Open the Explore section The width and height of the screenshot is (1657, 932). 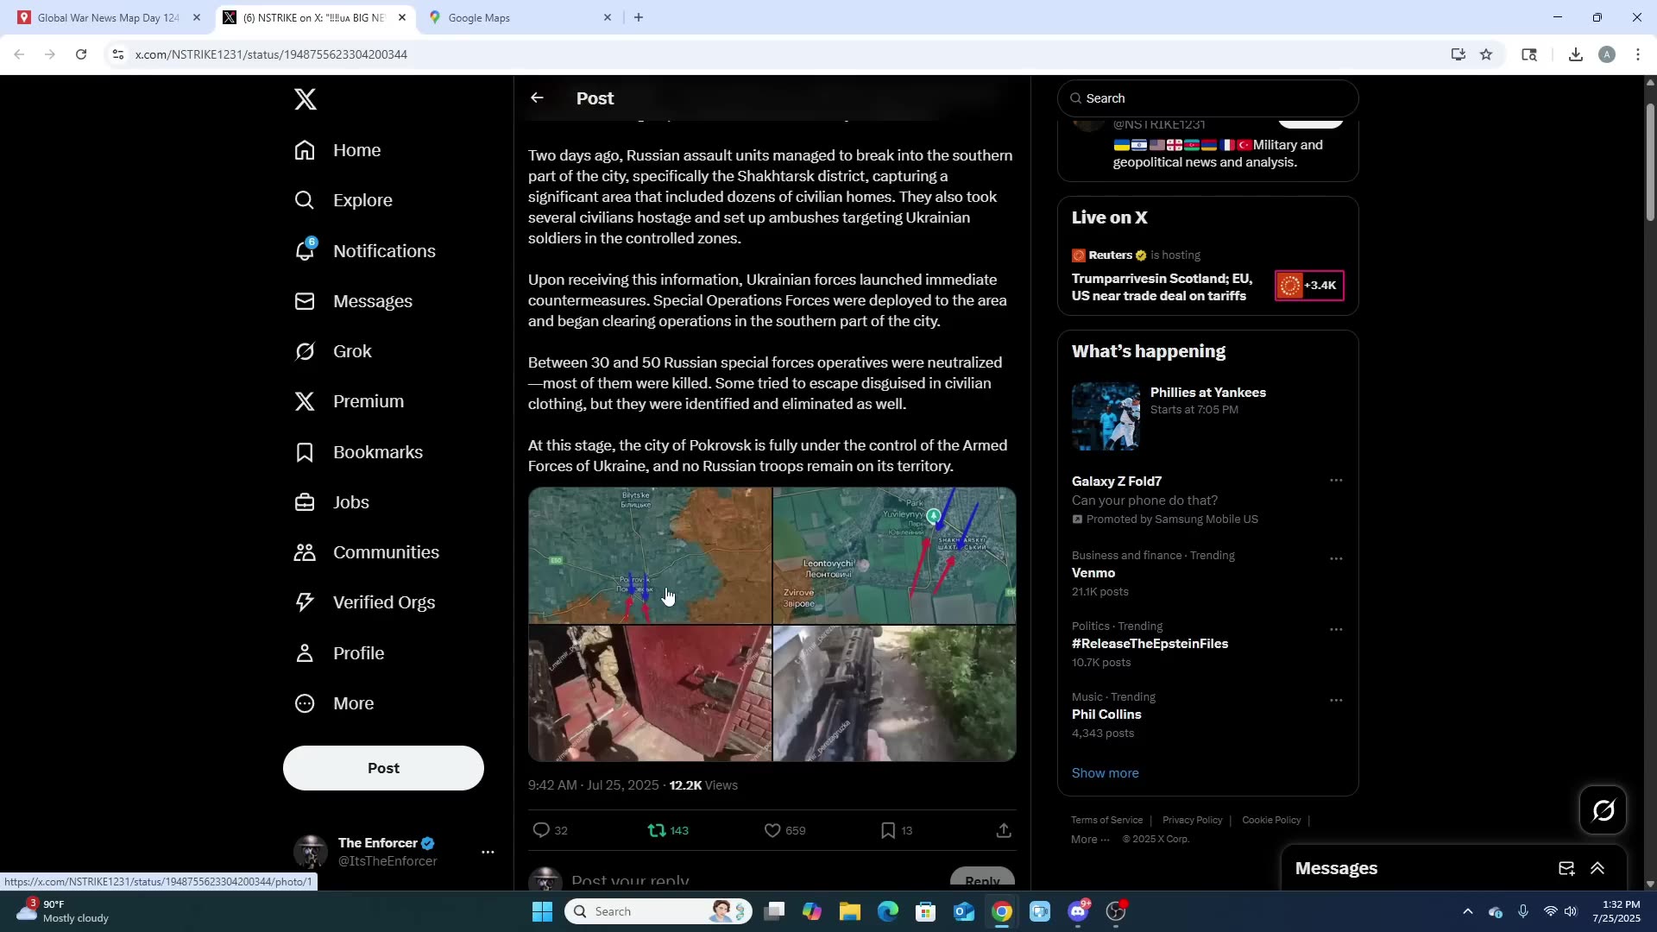[343, 200]
